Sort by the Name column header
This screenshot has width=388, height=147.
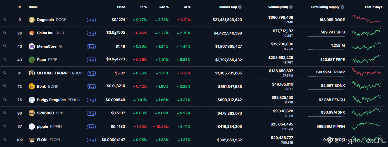33,7
